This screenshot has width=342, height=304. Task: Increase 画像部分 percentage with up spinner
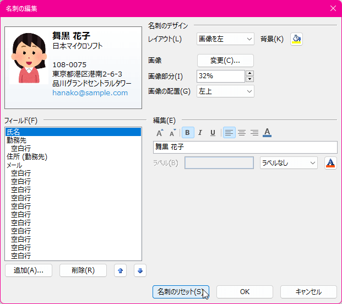tap(249, 73)
